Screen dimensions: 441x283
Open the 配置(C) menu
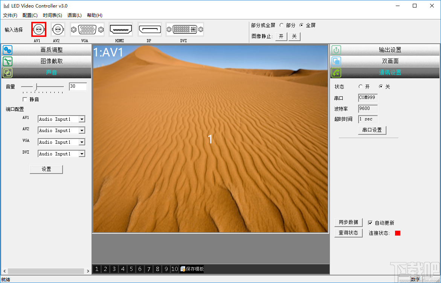coord(30,15)
